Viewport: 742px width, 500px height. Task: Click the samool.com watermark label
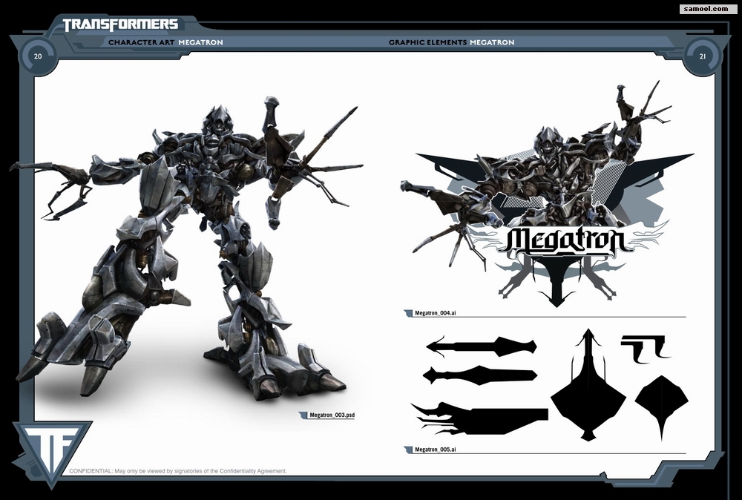pyautogui.click(x=708, y=8)
